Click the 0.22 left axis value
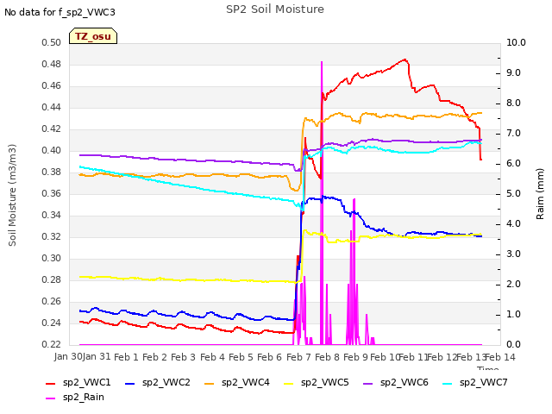Screen dimensions: 552x414 [x=52, y=344]
